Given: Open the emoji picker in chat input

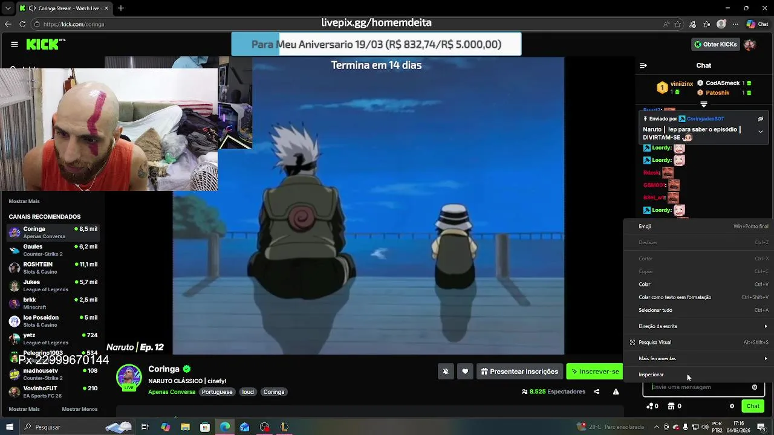Looking at the screenshot, I should click(754, 387).
